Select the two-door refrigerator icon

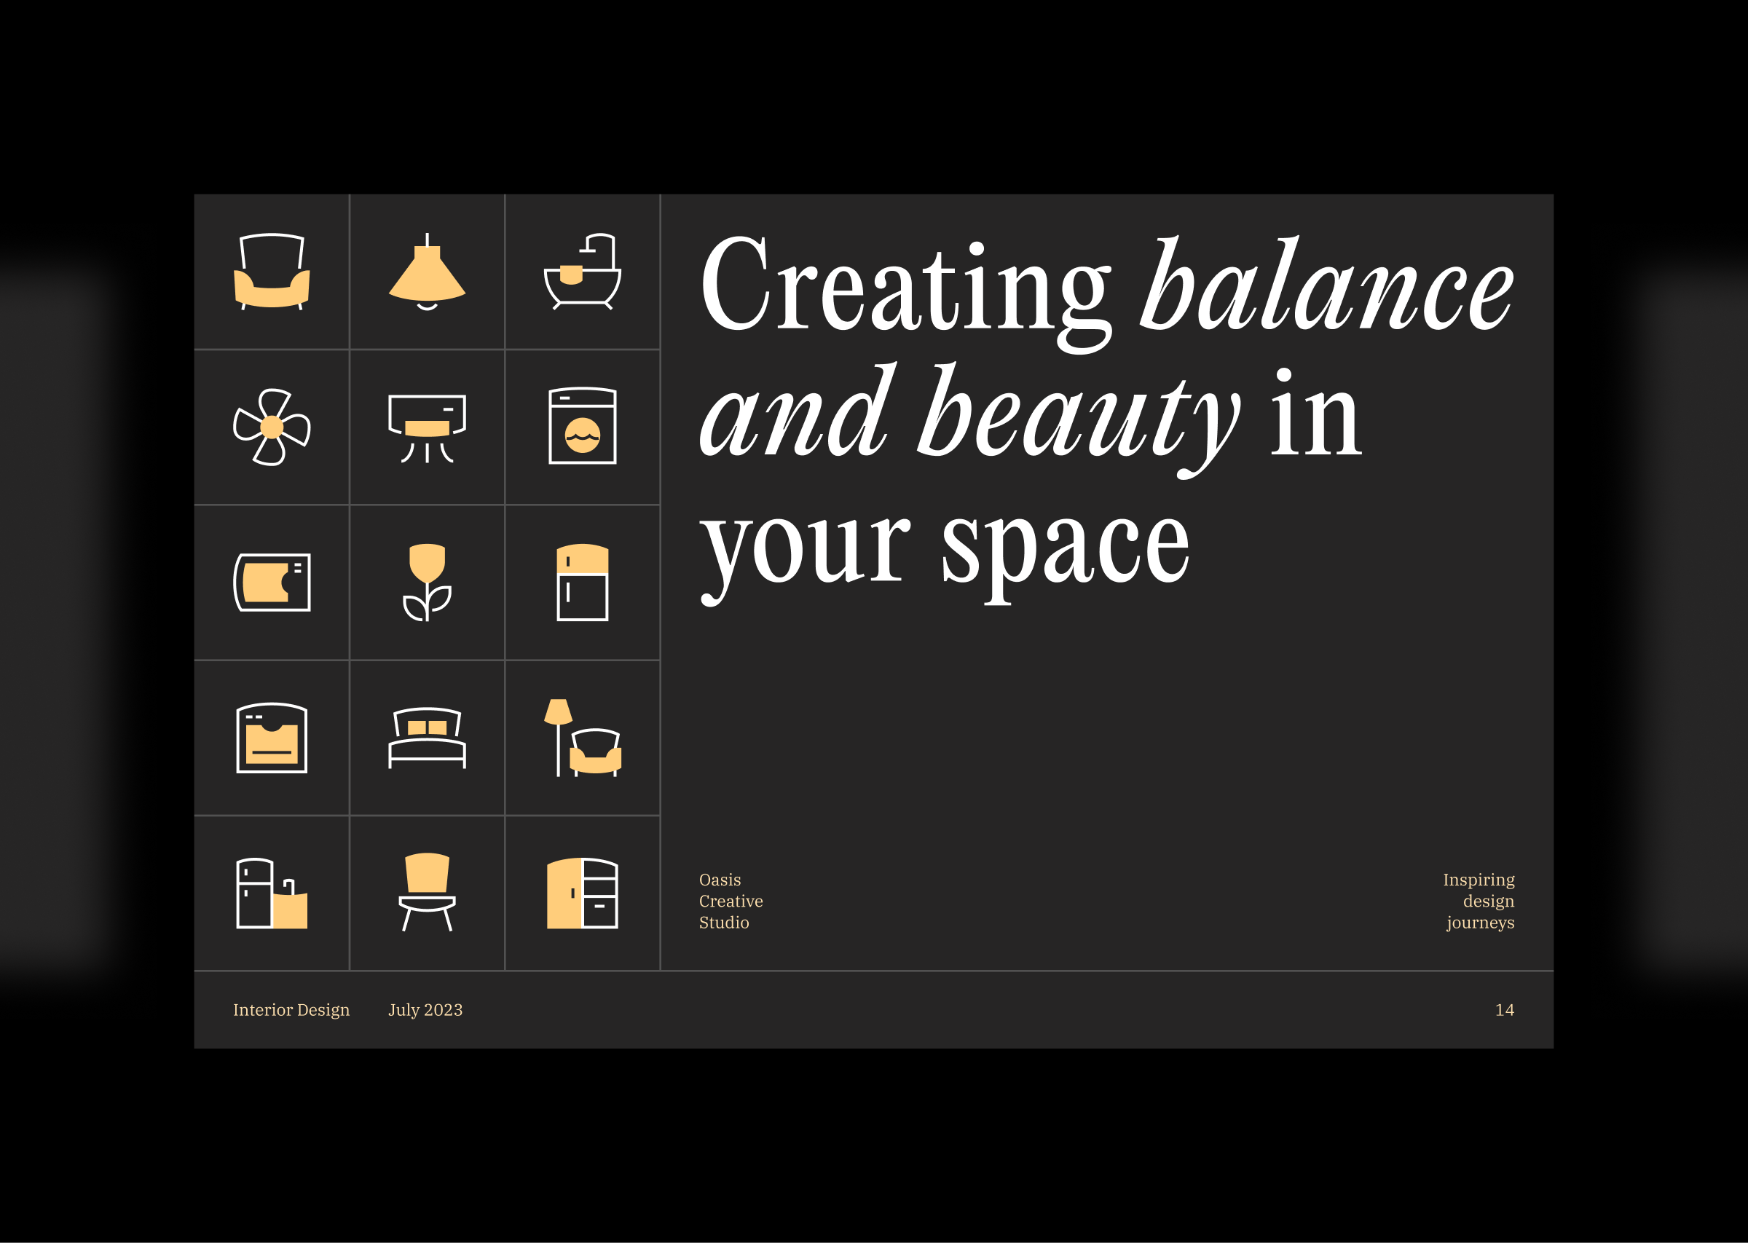[x=583, y=583]
